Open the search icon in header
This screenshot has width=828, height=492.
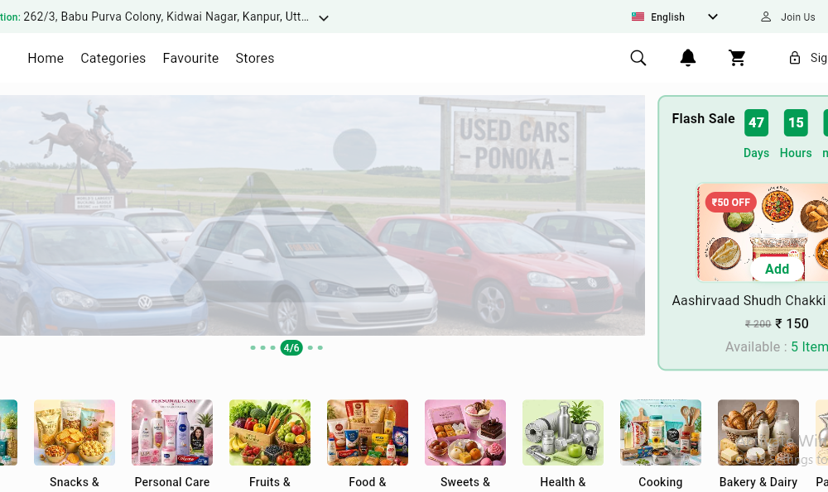tap(638, 58)
